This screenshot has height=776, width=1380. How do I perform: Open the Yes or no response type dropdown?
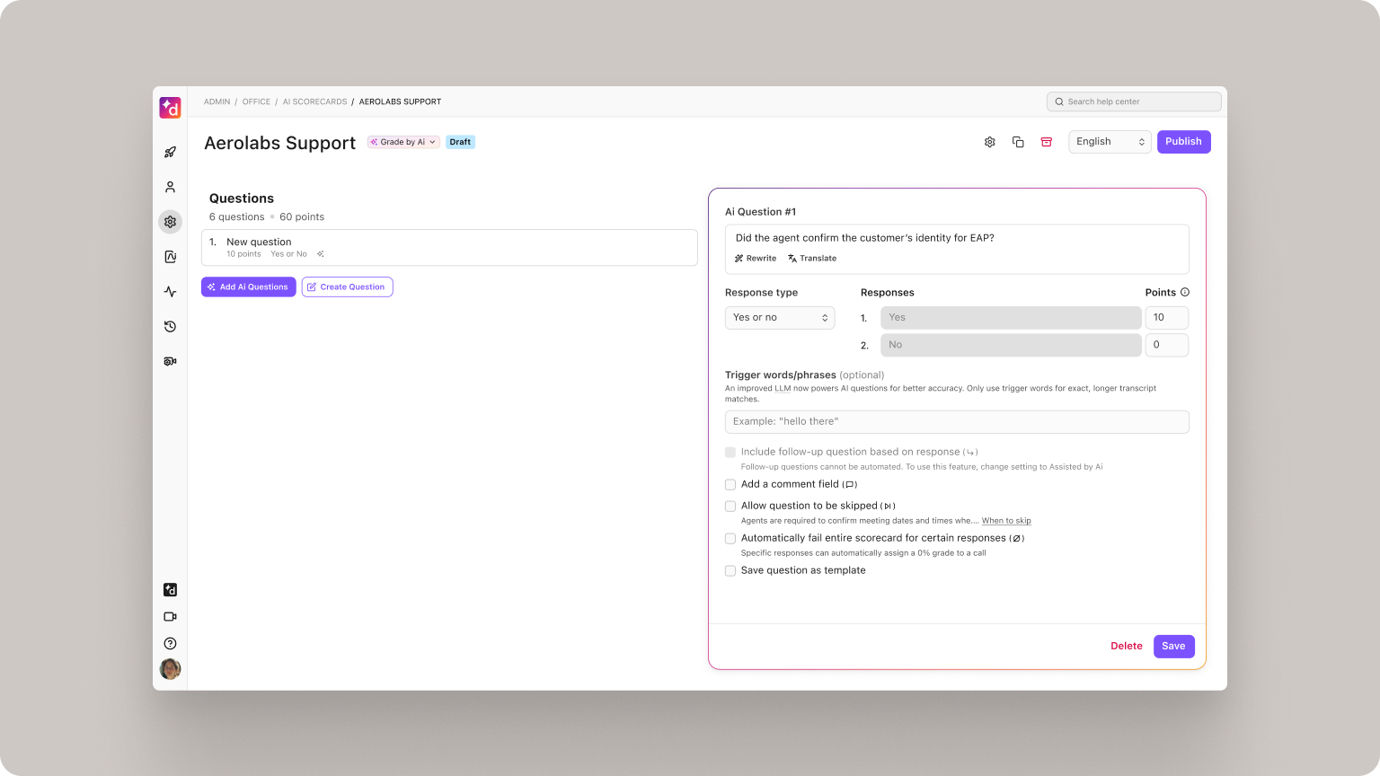(780, 318)
